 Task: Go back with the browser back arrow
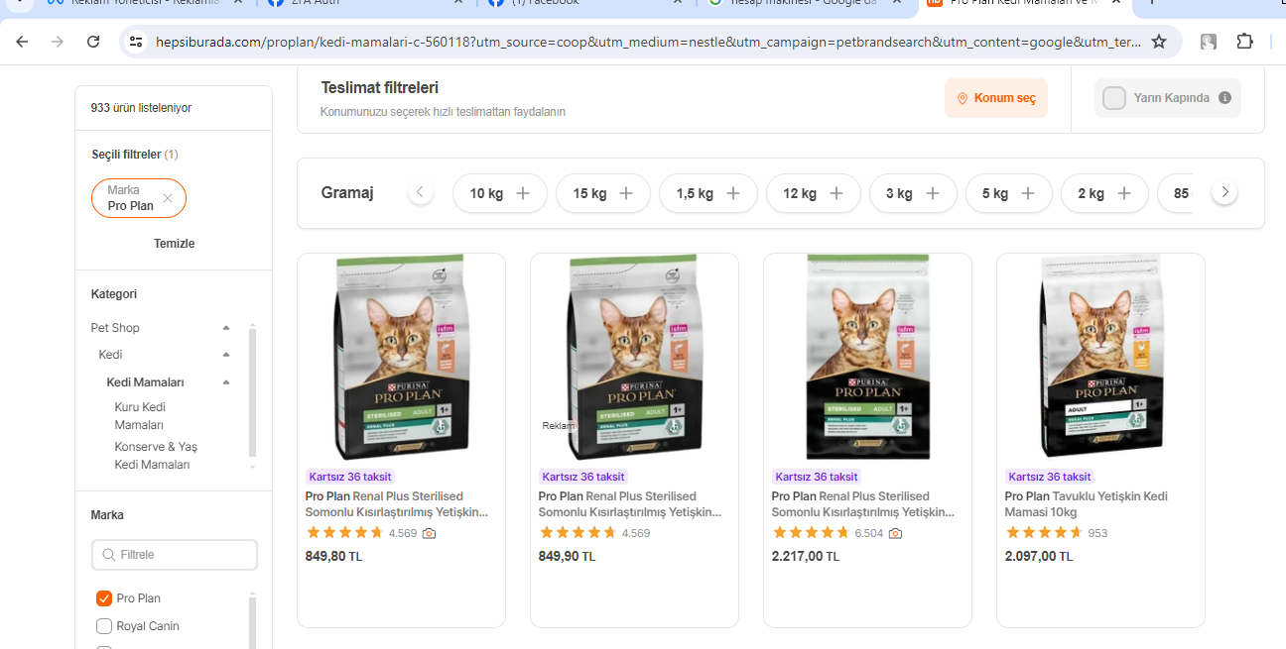(x=22, y=42)
